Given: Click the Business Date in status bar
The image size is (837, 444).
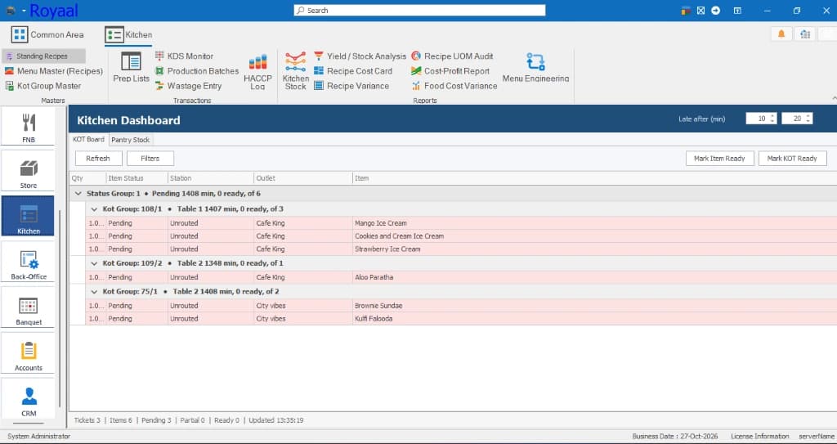Looking at the screenshot, I should (x=677, y=437).
